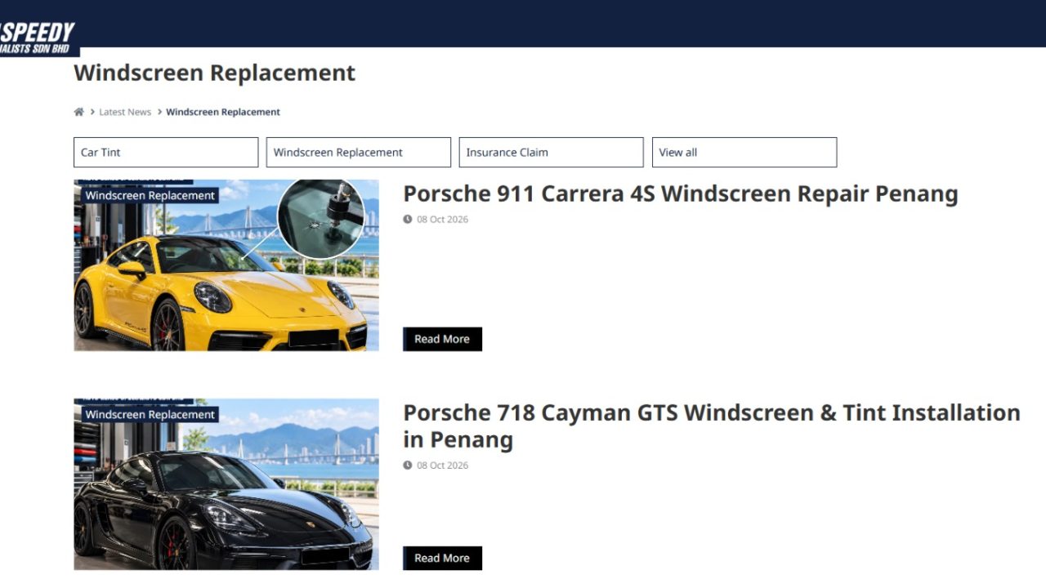Select the Insurance Claim filter tab
This screenshot has height=588, width=1046.
552,153
